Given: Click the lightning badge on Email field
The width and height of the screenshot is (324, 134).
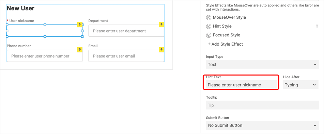Looking at the screenshot, I should (x=161, y=49).
